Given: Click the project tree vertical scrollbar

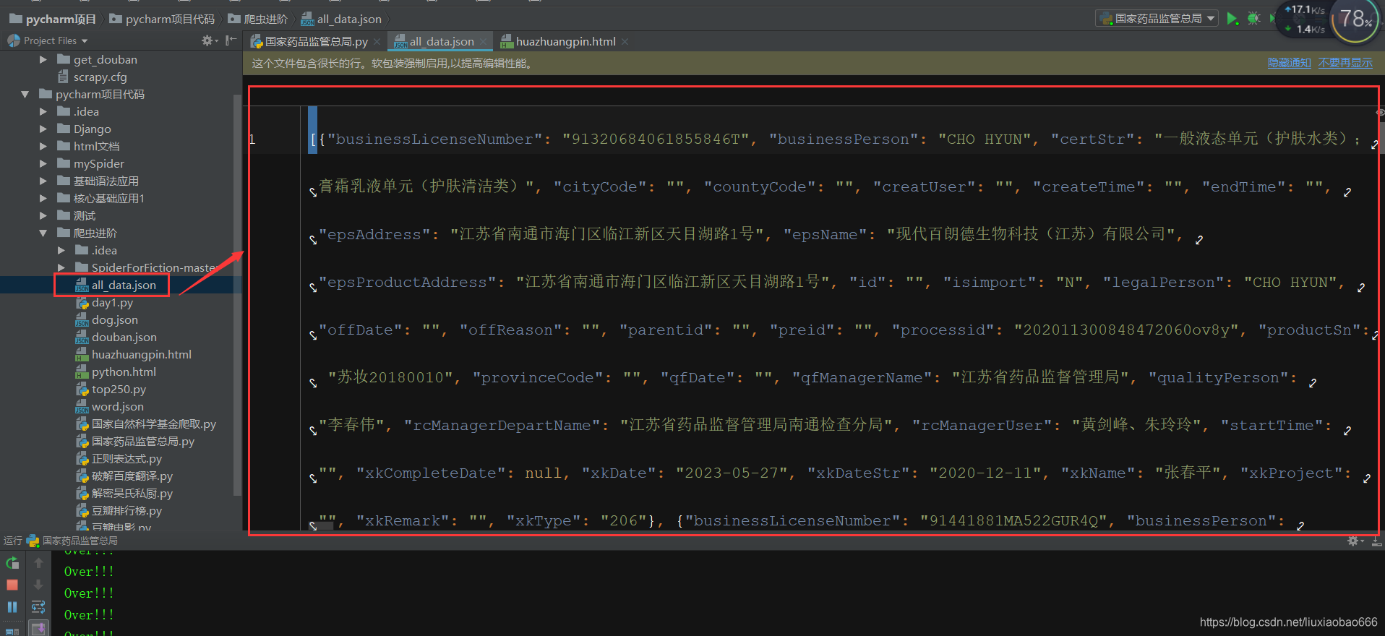Looking at the screenshot, I should click(x=237, y=295).
